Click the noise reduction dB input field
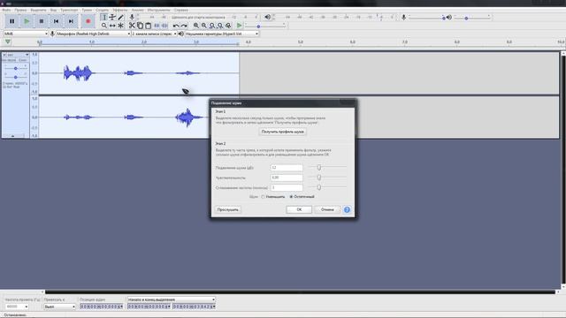 (287, 168)
